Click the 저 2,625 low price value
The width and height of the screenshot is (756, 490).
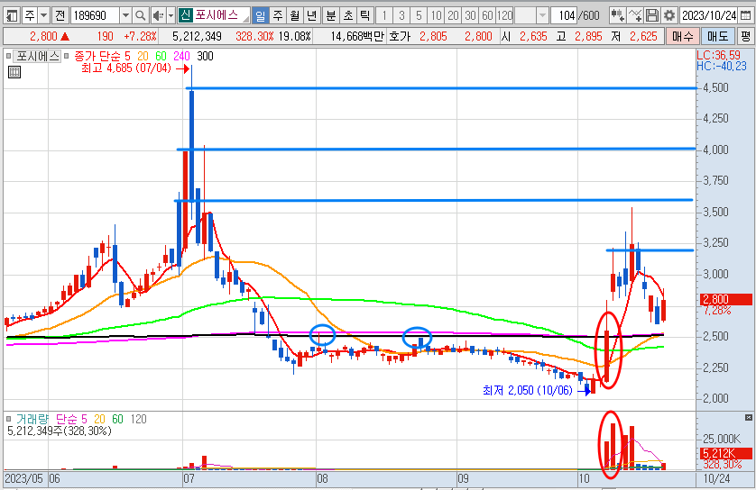[x=643, y=36]
